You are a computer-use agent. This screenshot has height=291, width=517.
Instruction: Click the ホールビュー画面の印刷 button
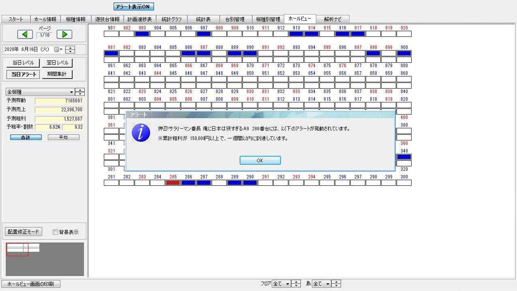coord(31,284)
